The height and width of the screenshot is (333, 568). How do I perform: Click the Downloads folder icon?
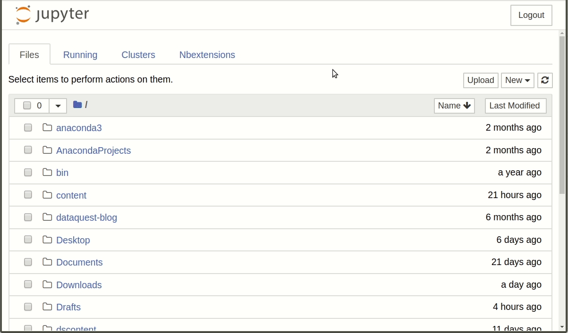[47, 284]
